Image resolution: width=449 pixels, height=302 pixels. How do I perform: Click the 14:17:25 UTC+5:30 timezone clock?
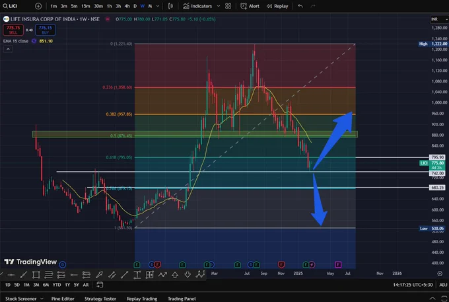pyautogui.click(x=413, y=285)
